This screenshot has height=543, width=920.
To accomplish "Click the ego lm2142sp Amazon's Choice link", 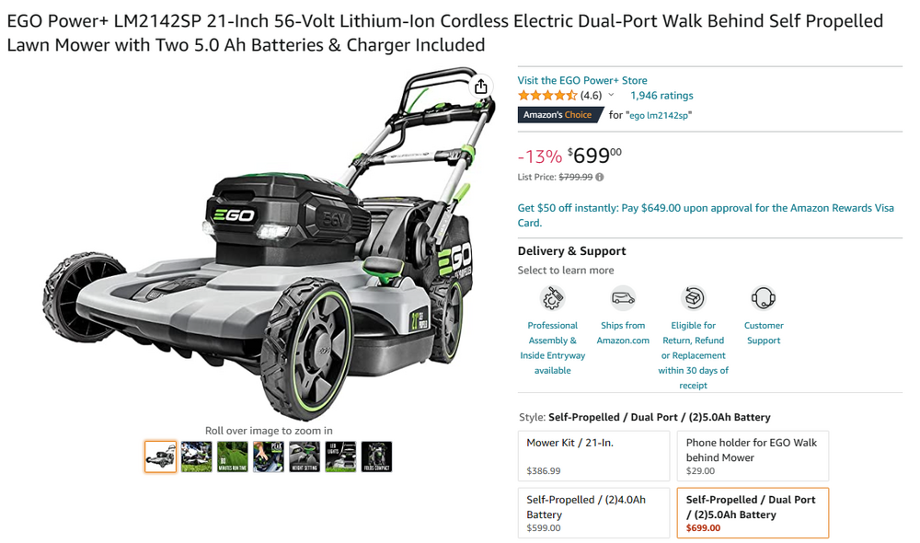I will [x=659, y=115].
